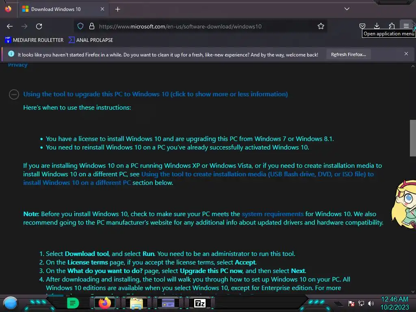Open 'Using the tool to create installation media' link
The image size is (416, 312).
pos(198,178)
